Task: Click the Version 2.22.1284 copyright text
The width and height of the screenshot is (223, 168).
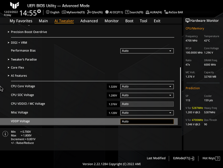Action: tap(111, 164)
